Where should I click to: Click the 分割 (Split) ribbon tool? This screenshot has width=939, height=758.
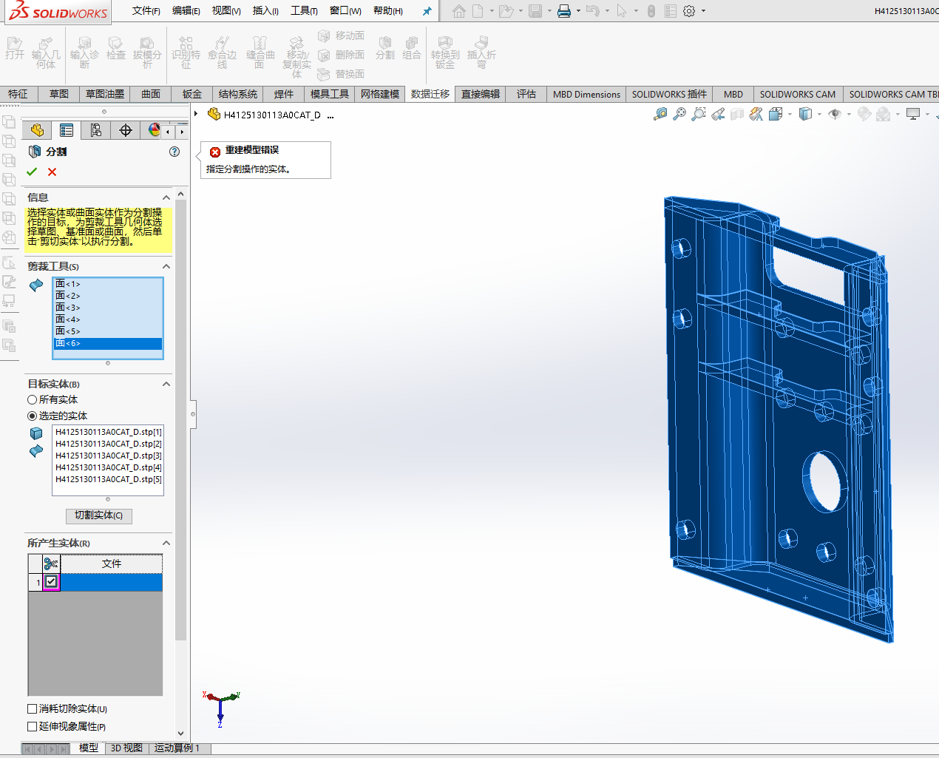click(x=385, y=48)
